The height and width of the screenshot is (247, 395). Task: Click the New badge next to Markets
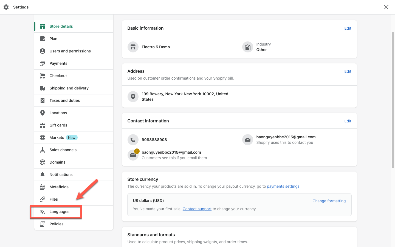72,137
